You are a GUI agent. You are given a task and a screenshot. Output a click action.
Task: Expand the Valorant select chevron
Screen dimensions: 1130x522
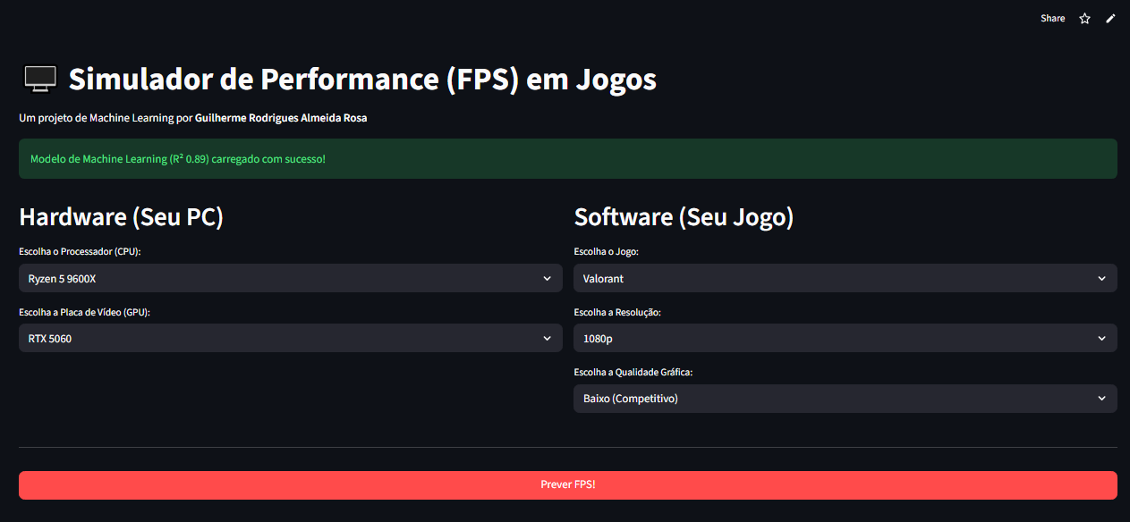pos(1101,278)
